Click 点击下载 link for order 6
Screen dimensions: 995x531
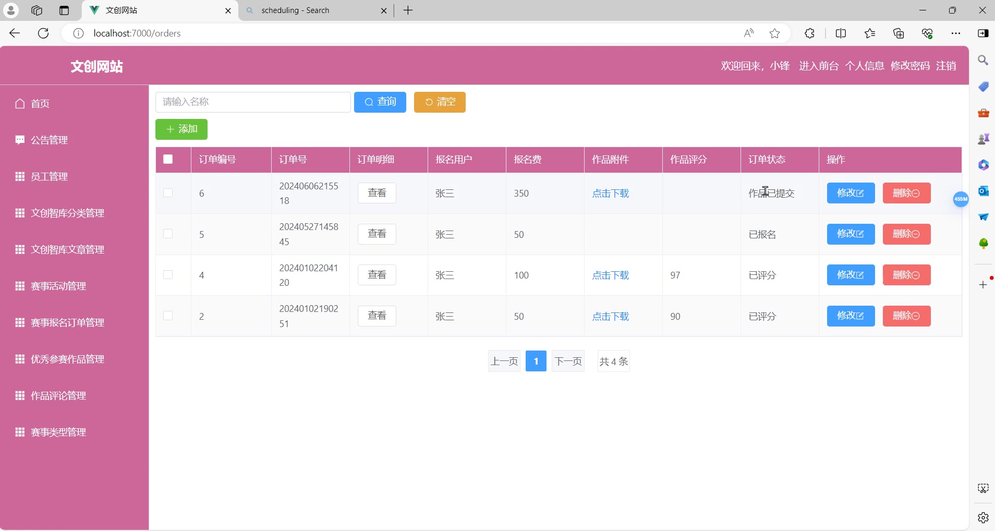pyautogui.click(x=611, y=193)
